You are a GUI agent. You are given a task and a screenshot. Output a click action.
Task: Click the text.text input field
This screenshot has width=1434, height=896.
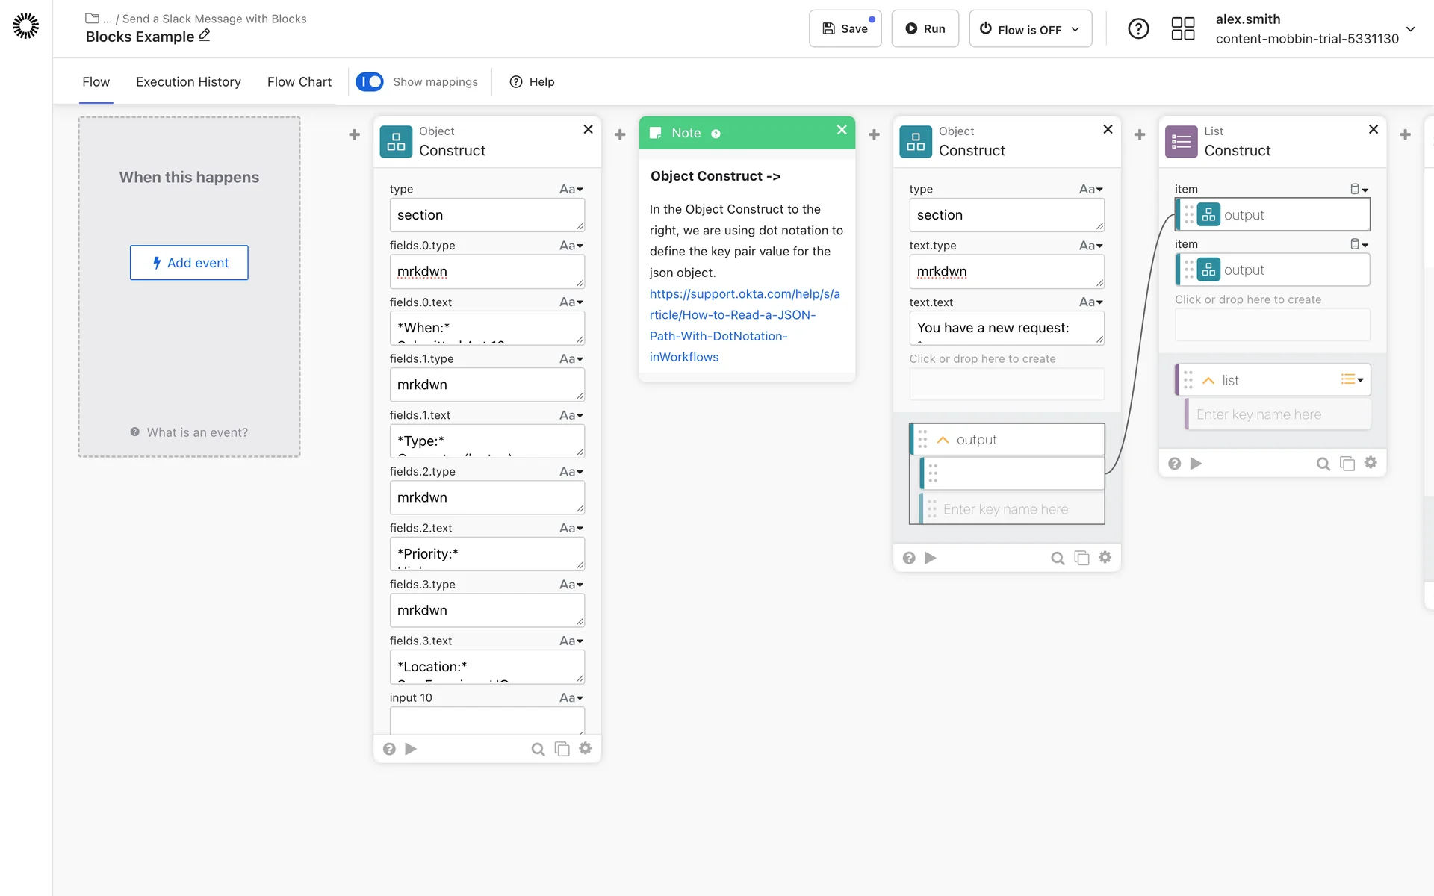pyautogui.click(x=1005, y=328)
